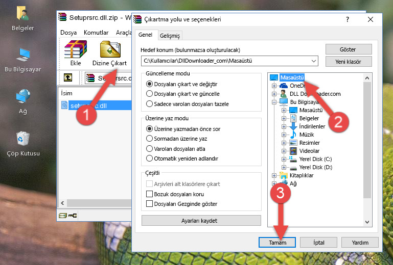The width and height of the screenshot is (393, 265).
Task: Click the DLL Downloader.com user icon
Action: [284, 94]
